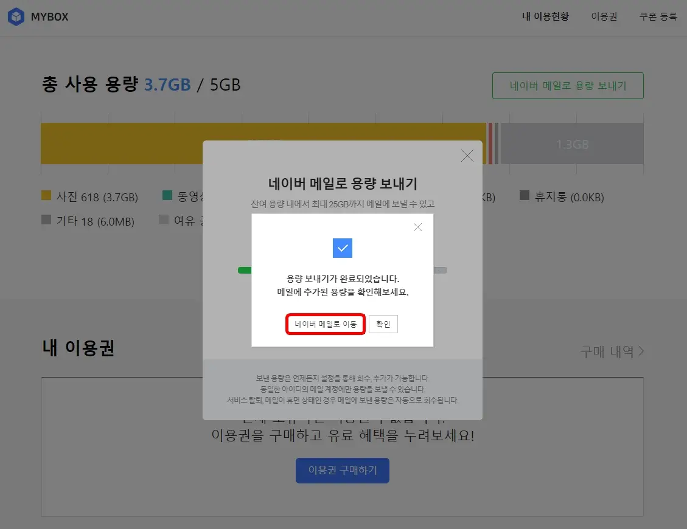Viewport: 687px width, 529px height.
Task: Close the 네이버 메일로 용량 보내기 dialog
Action: pos(467,156)
